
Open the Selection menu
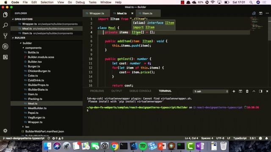[47, 2]
